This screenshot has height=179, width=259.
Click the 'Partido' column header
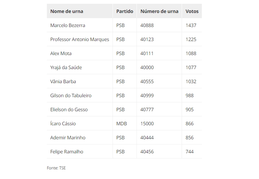(x=125, y=11)
